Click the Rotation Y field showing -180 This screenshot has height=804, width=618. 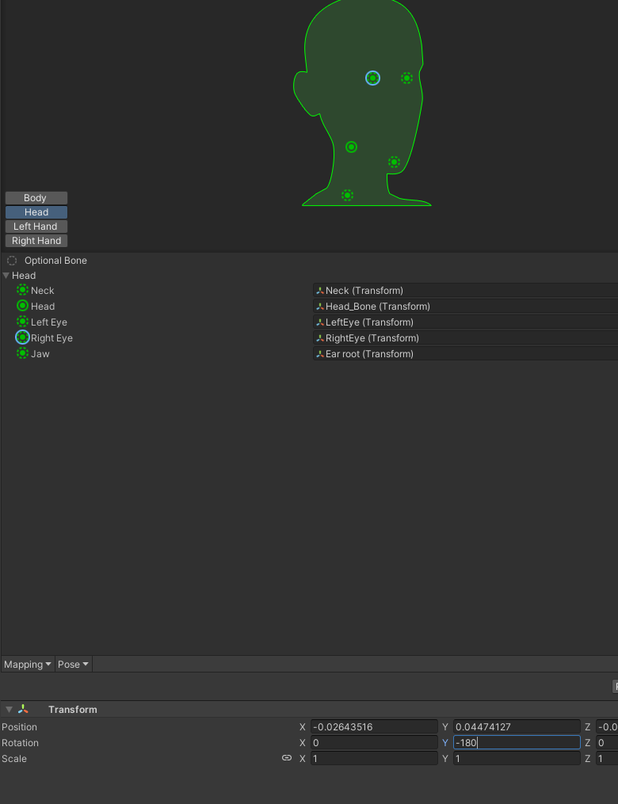click(x=517, y=742)
